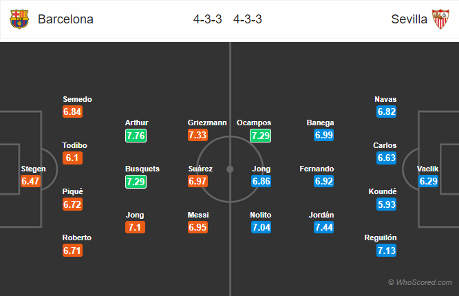Click the Suárez player name
The image size is (459, 296).
click(x=200, y=169)
